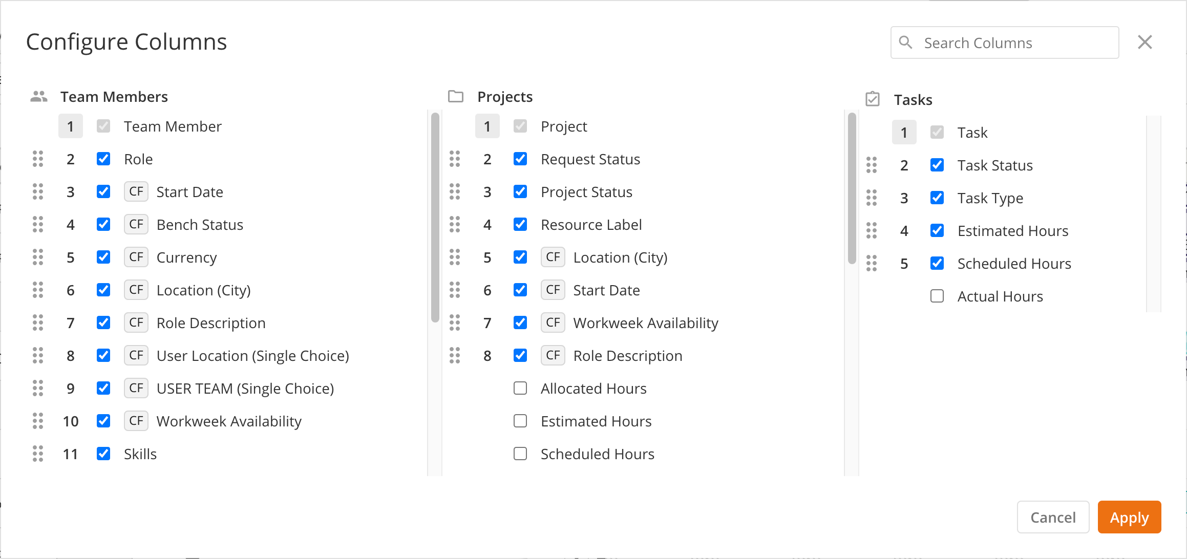1187x559 pixels.
Task: Click drag handle for USER TEAM row
Action: [x=38, y=389]
